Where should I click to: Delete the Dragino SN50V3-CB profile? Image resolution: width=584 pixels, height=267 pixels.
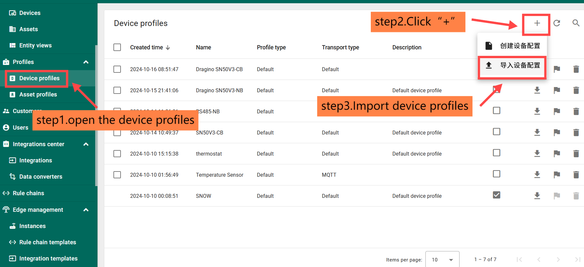(576, 69)
